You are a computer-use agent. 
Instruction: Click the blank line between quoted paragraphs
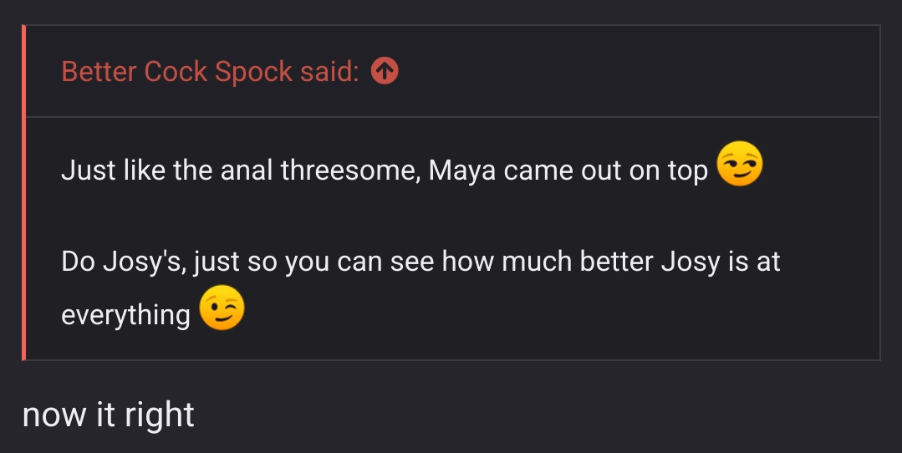[x=418, y=216]
